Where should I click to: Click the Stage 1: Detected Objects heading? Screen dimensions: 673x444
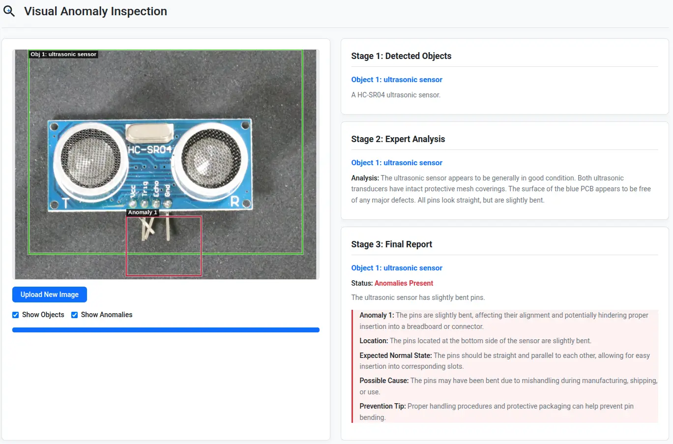401,56
